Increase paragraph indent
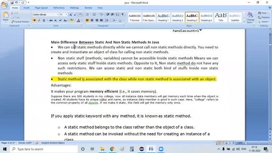This screenshot has width=272, height=153. click(x=112, y=14)
